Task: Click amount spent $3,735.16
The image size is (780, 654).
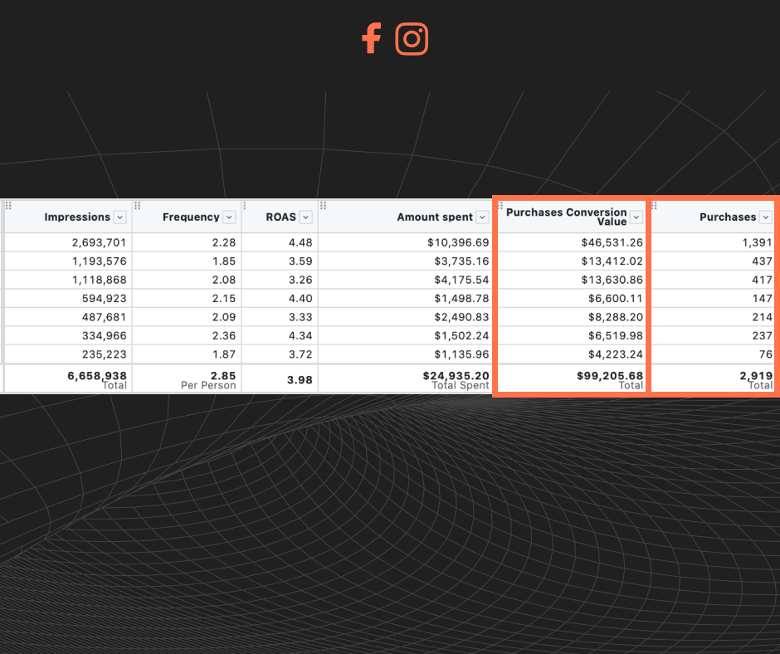Action: pyautogui.click(x=461, y=261)
